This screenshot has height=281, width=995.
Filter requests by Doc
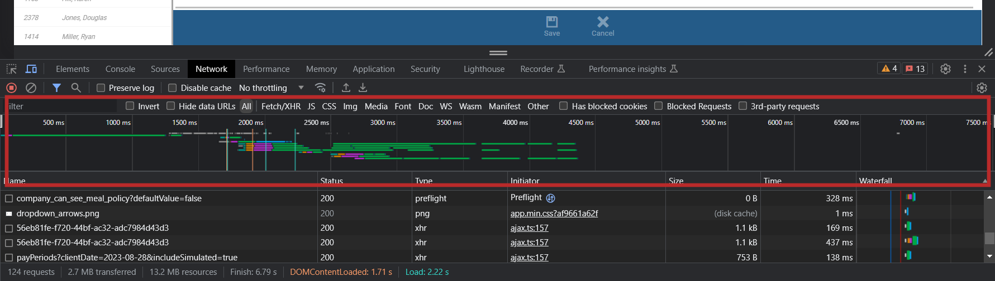tap(426, 106)
